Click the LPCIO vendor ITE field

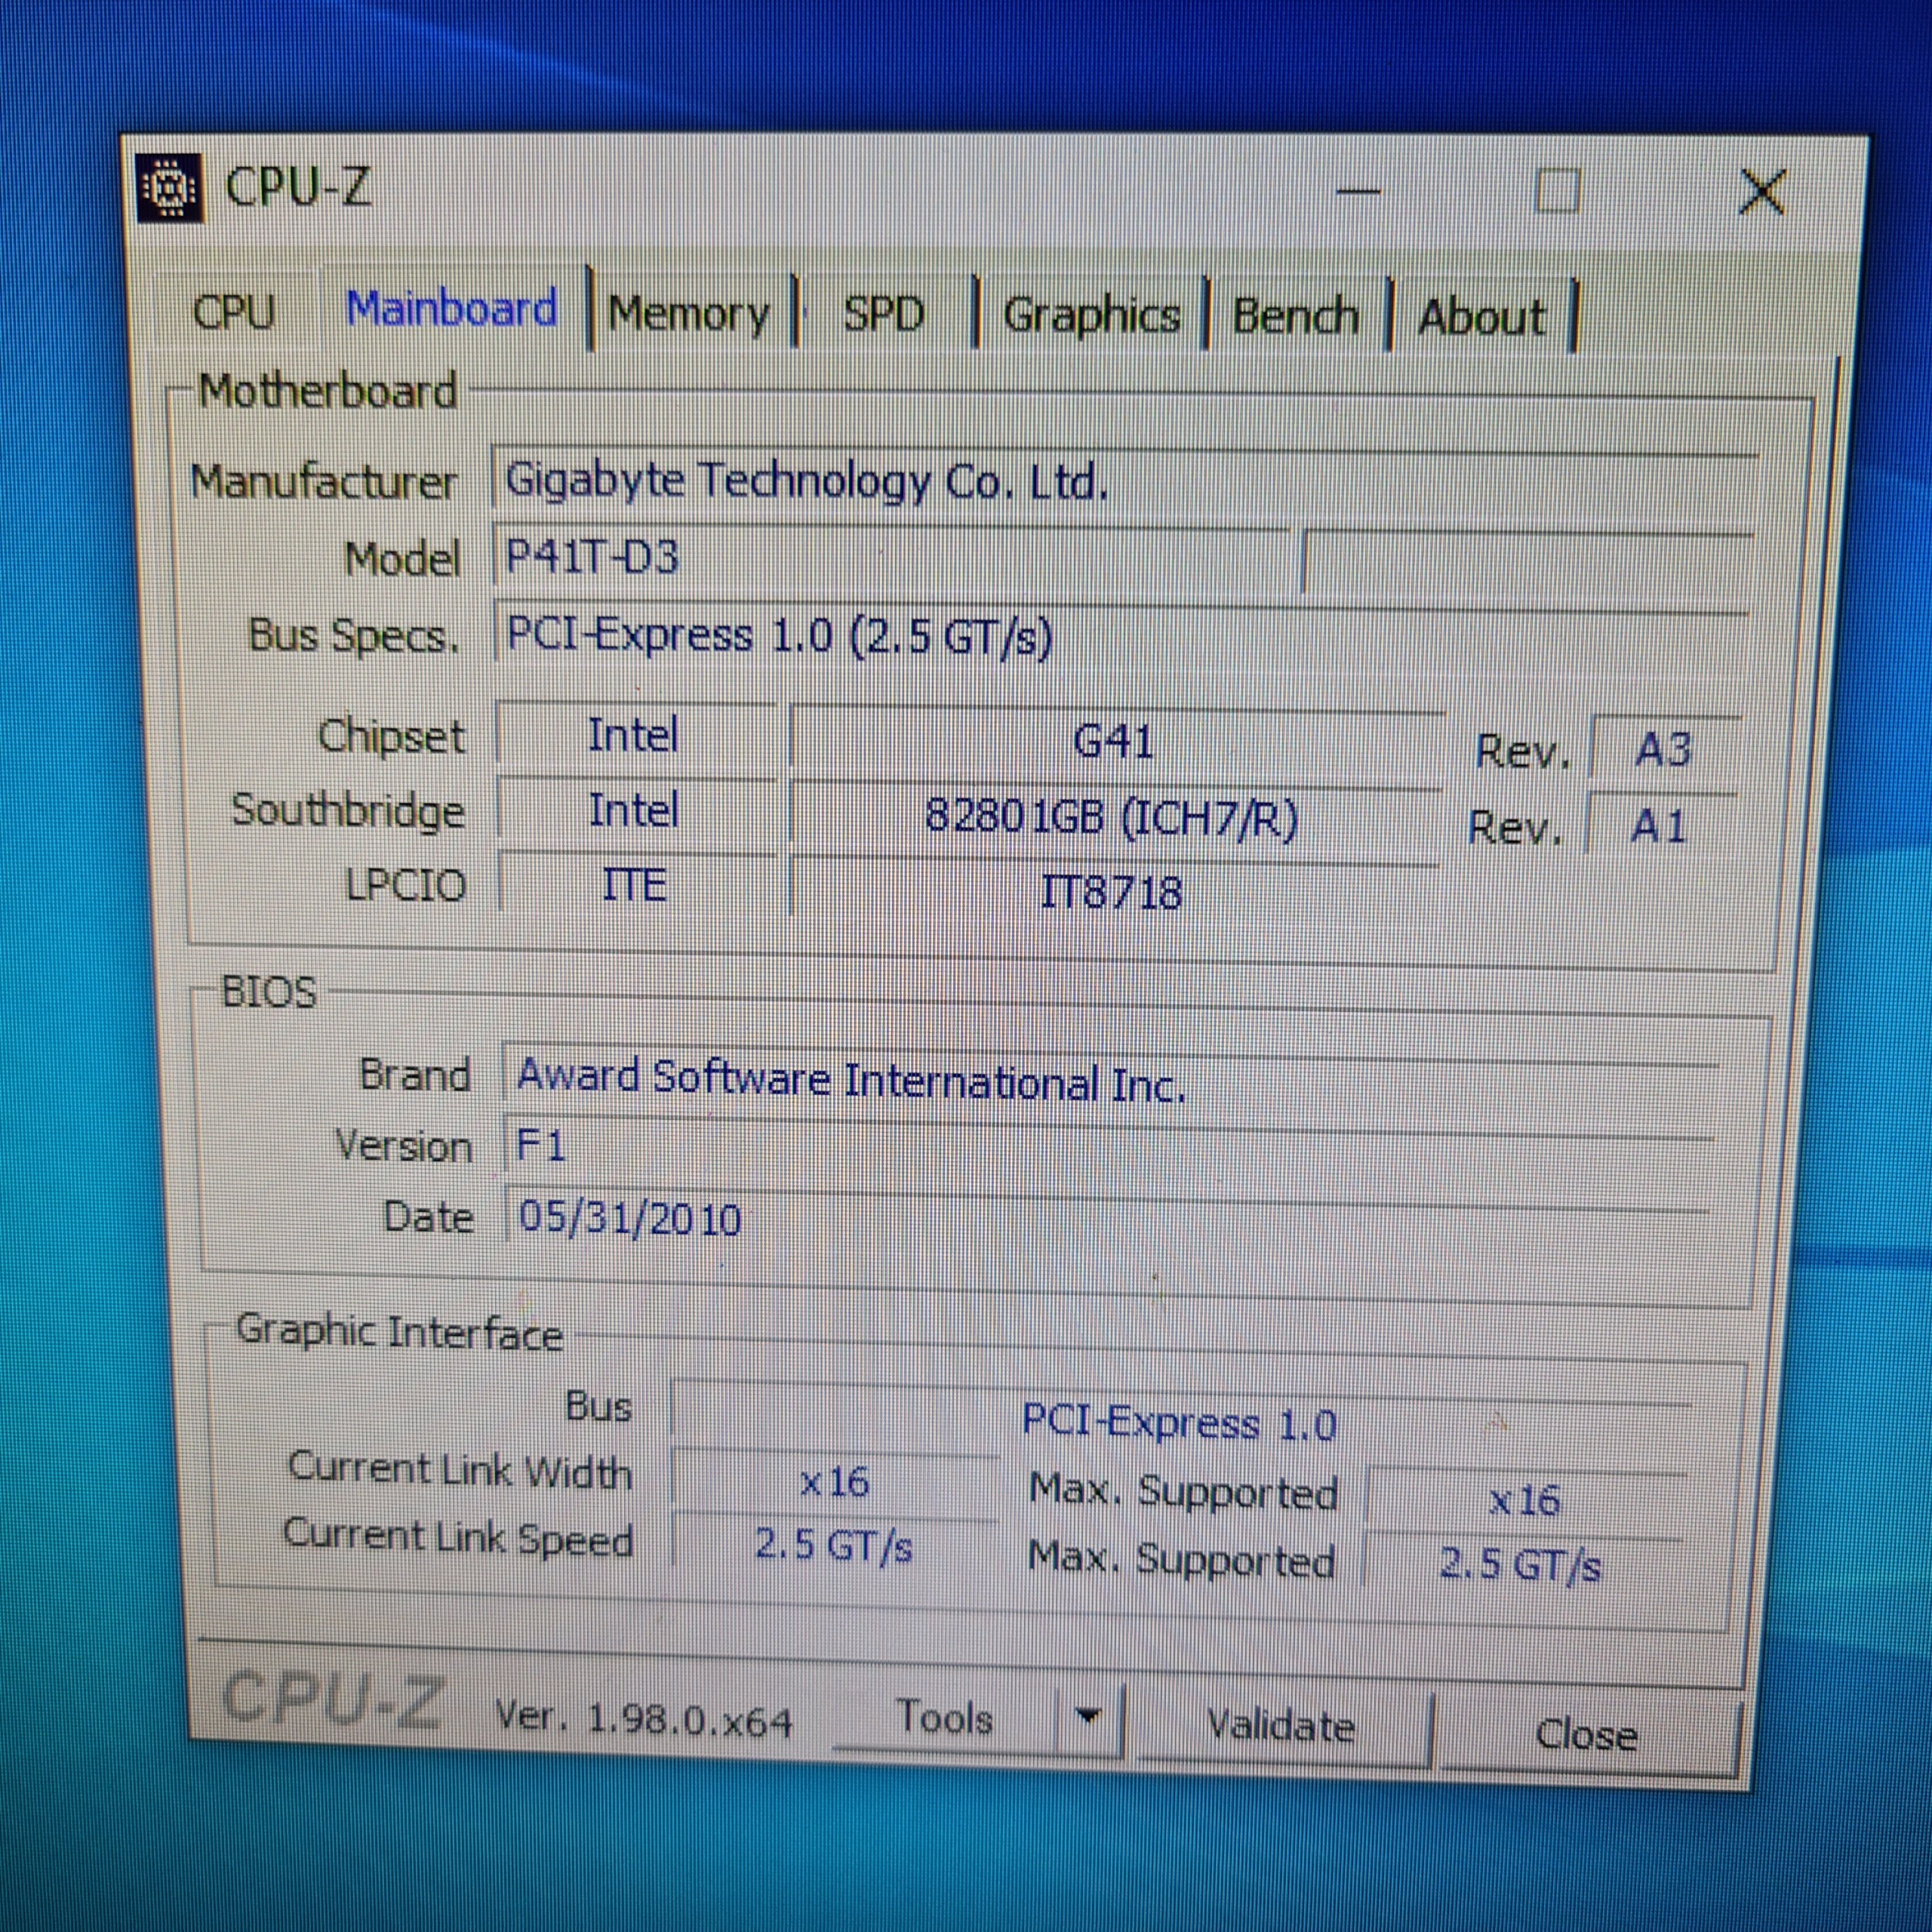point(635,885)
